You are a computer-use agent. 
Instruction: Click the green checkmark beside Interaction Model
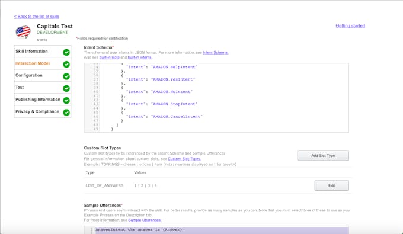click(x=66, y=64)
